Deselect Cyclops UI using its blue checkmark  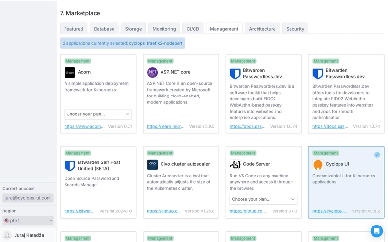[377, 155]
